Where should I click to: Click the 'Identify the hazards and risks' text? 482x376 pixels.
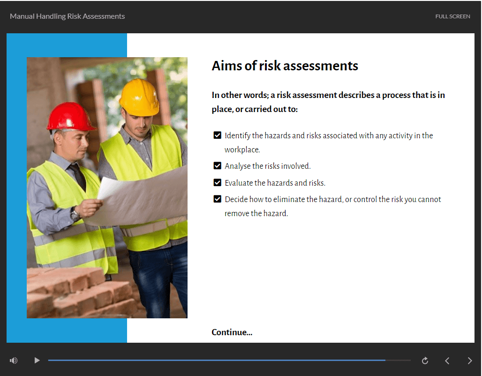pos(329,143)
